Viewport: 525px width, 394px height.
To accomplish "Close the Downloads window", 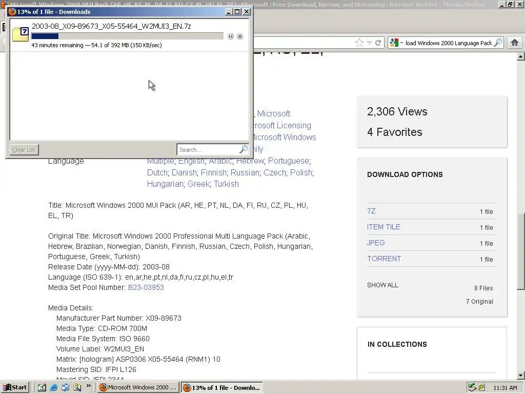I will 247,12.
